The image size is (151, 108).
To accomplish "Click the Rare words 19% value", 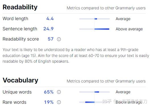I will [x=49, y=102].
